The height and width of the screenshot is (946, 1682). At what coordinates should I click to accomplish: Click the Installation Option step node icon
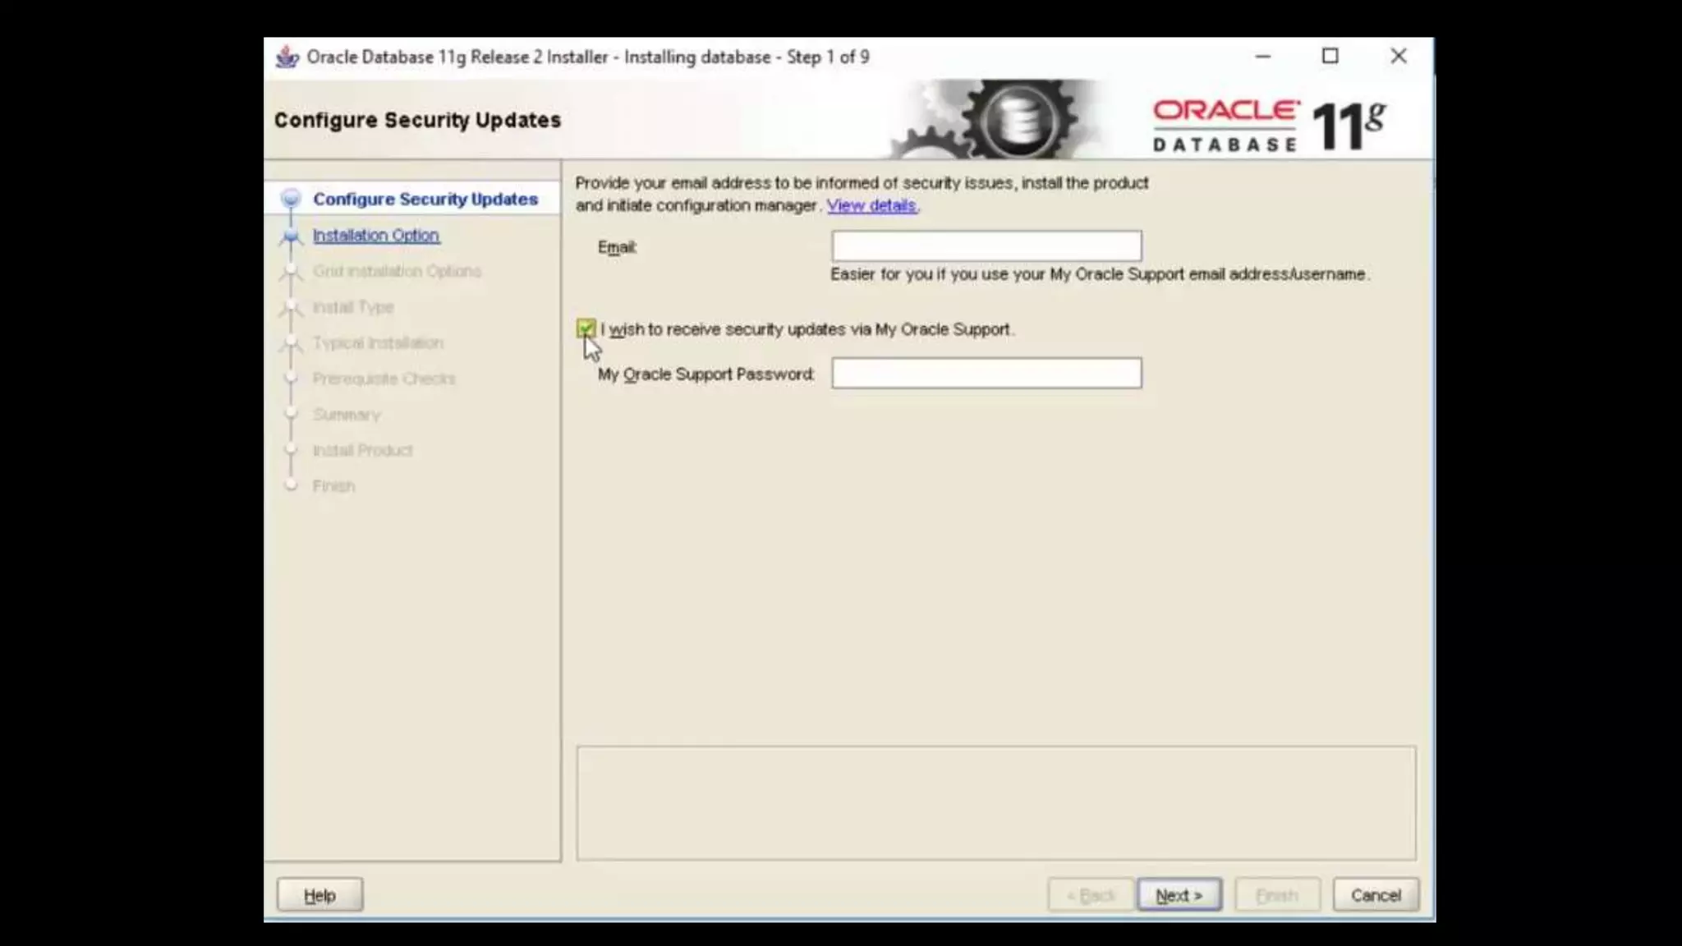pyautogui.click(x=291, y=236)
